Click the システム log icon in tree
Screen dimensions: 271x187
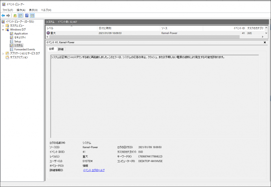pyautogui.click(x=11, y=45)
